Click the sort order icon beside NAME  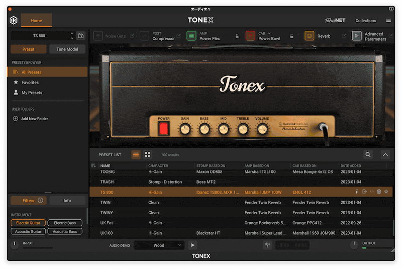pyautogui.click(x=93, y=165)
